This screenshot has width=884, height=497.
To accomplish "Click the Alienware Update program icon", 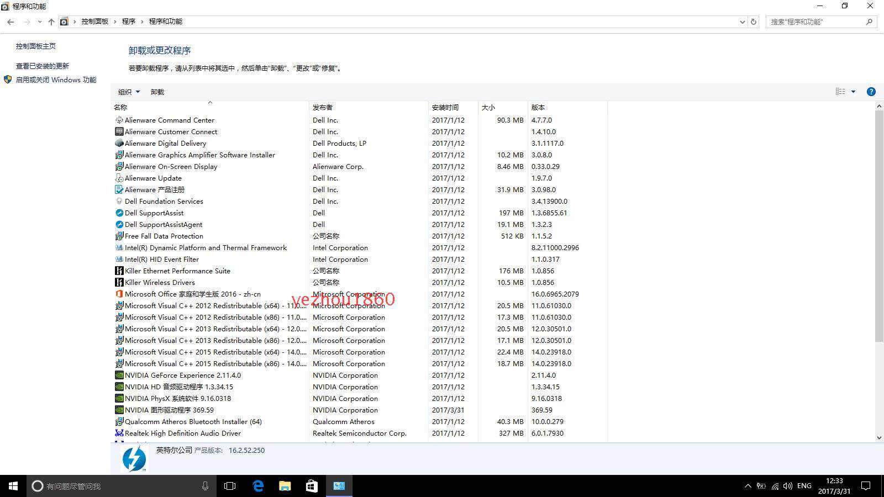I will click(119, 178).
